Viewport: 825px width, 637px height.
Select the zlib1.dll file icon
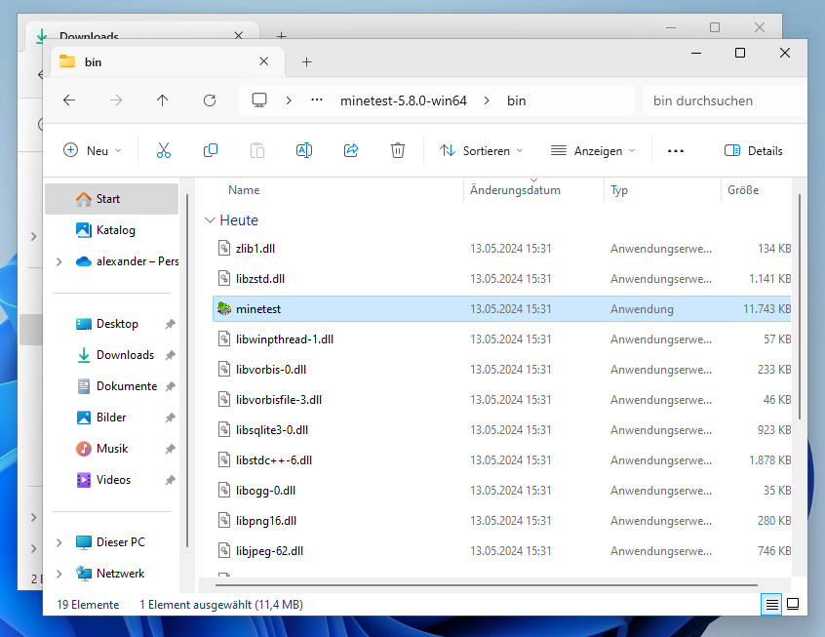tap(224, 248)
